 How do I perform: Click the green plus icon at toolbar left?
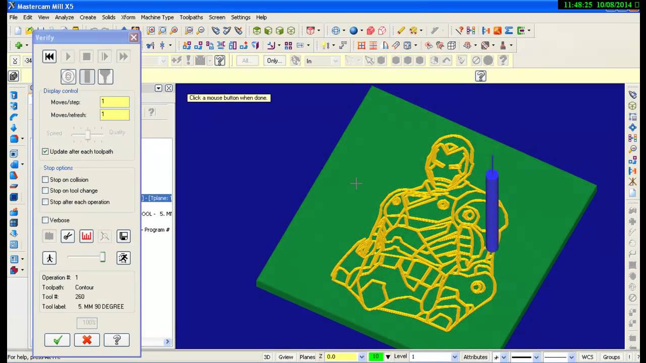tap(19, 45)
